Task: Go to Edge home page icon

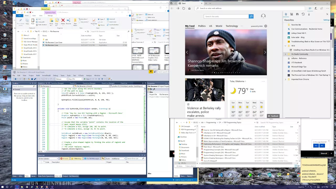Action: (x=189, y=8)
